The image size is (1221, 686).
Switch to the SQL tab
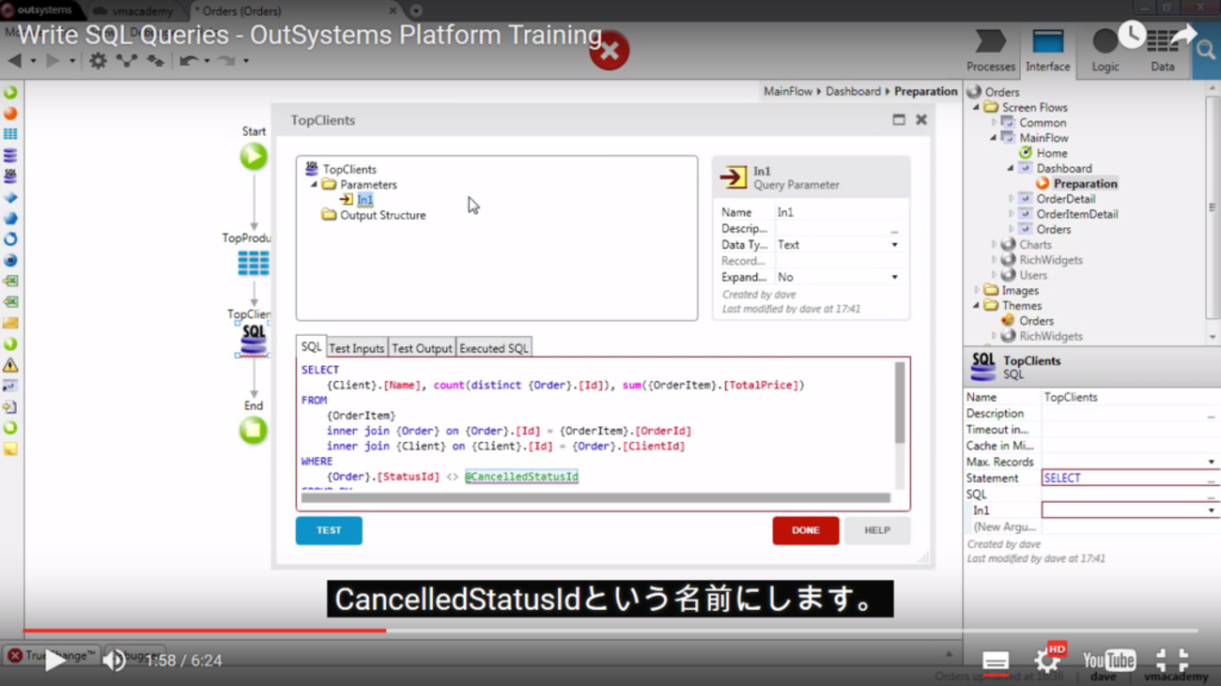(311, 347)
